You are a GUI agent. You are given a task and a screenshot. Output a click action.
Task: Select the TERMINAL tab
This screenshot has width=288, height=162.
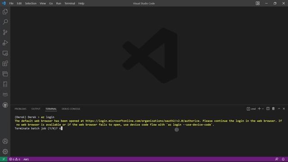coord(51,109)
